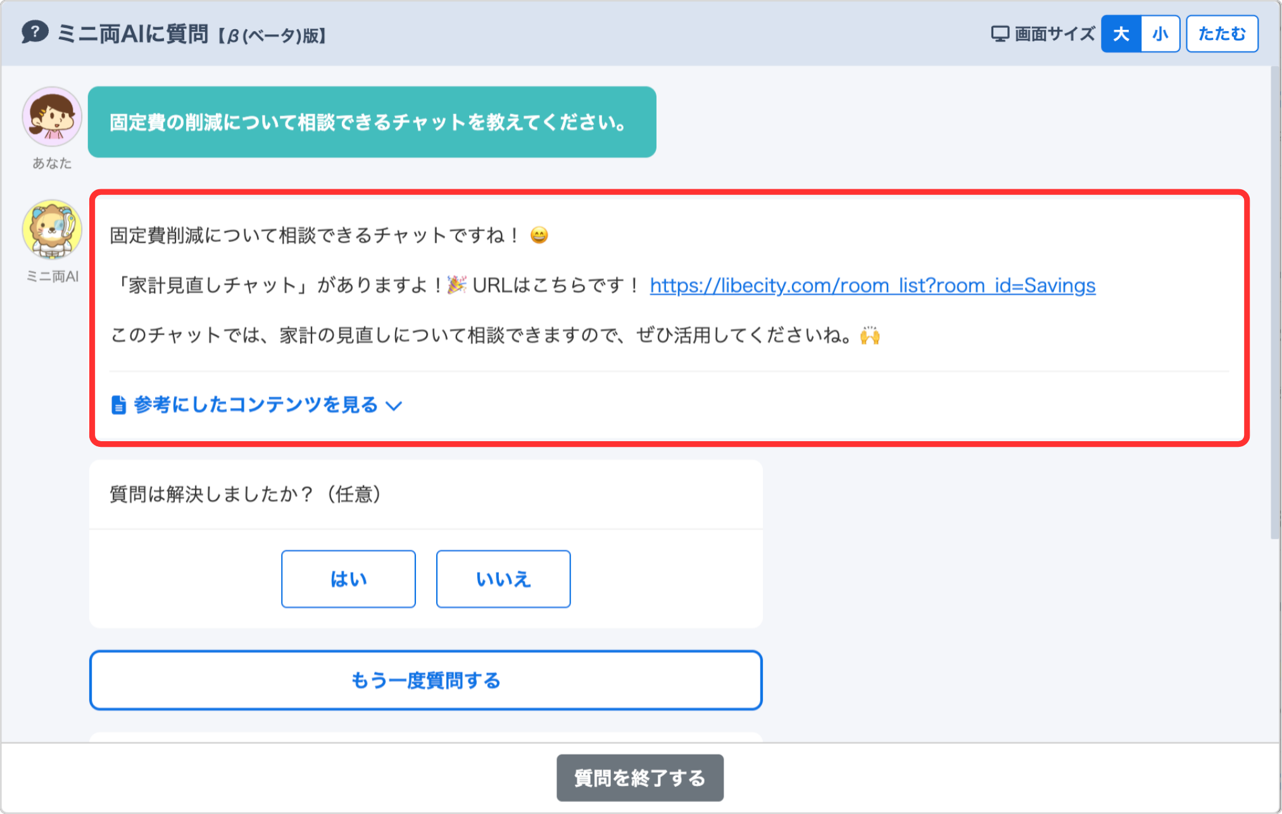Click the monitor screen size icon
Image resolution: width=1282 pixels, height=814 pixels.
click(1000, 34)
